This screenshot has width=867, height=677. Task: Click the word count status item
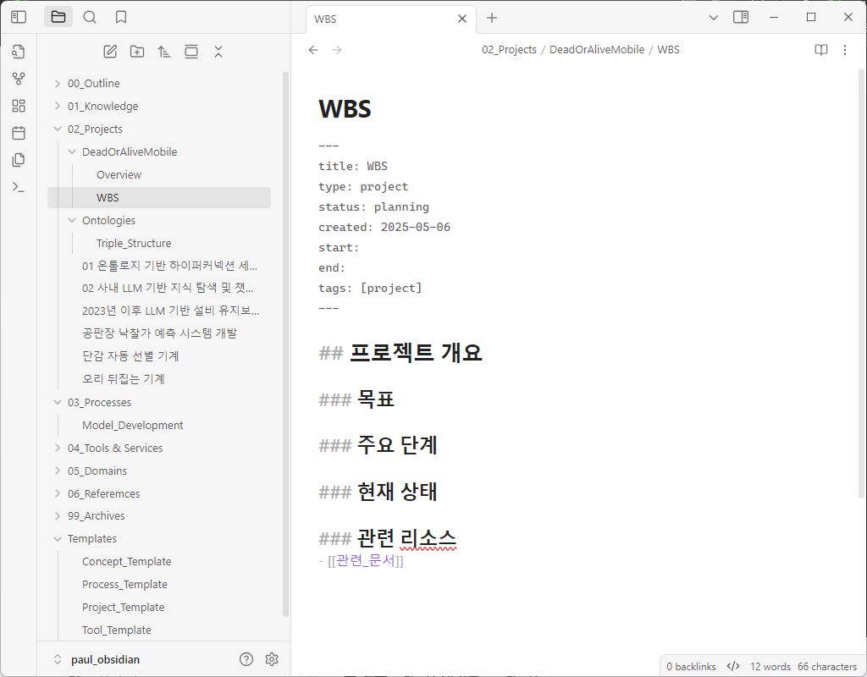coord(770,667)
